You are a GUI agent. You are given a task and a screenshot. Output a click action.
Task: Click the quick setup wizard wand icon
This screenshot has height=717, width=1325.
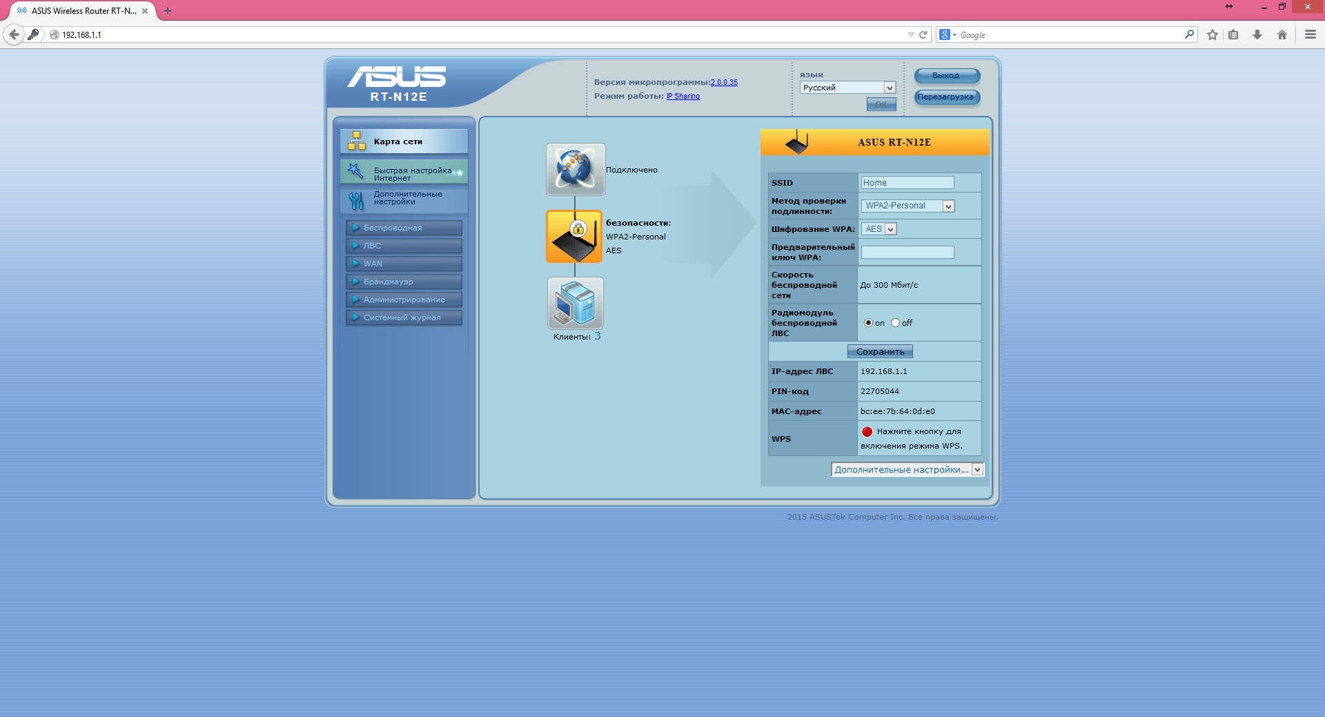[355, 170]
